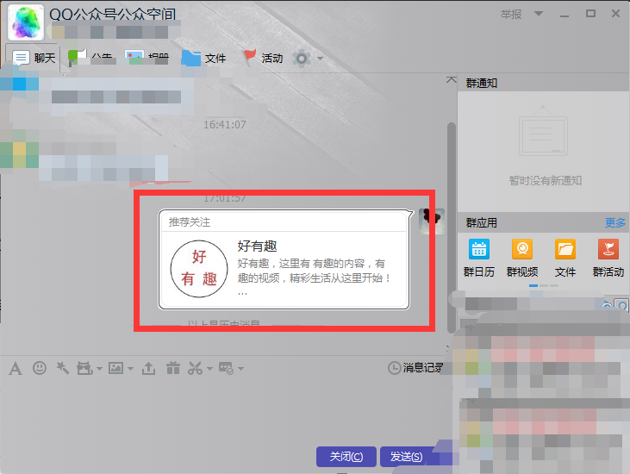Open the 文件 app in 群应用
This screenshot has height=474, width=630.
[x=565, y=258]
